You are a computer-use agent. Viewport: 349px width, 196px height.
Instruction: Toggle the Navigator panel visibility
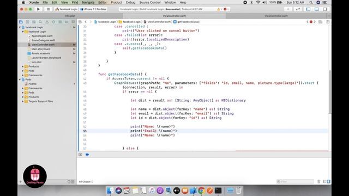point(308,9)
